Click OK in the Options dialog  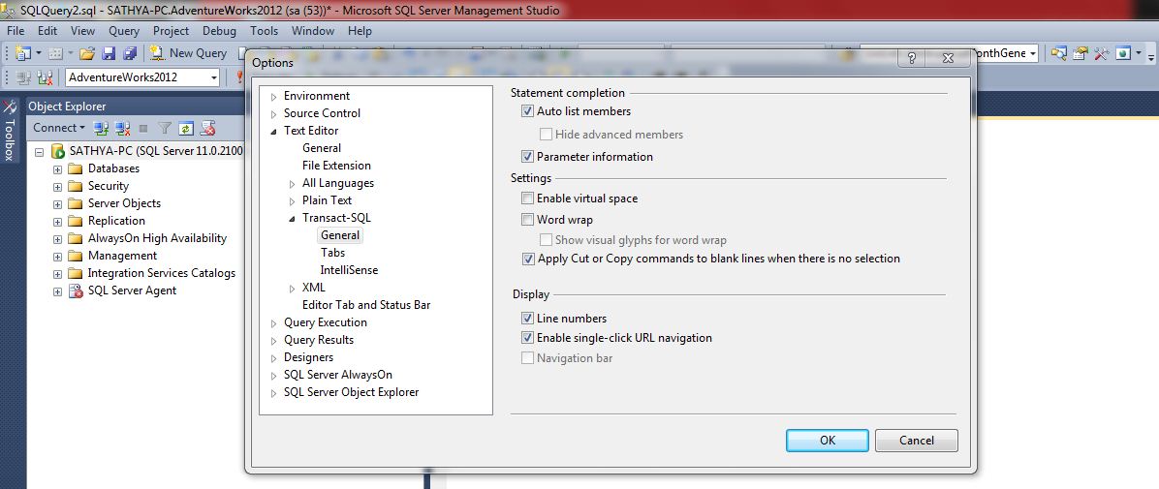(x=828, y=441)
